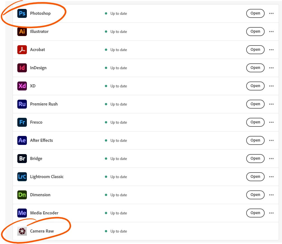This screenshot has height=244, width=282.
Task: Launch InDesign via its Open button
Action: point(255,68)
